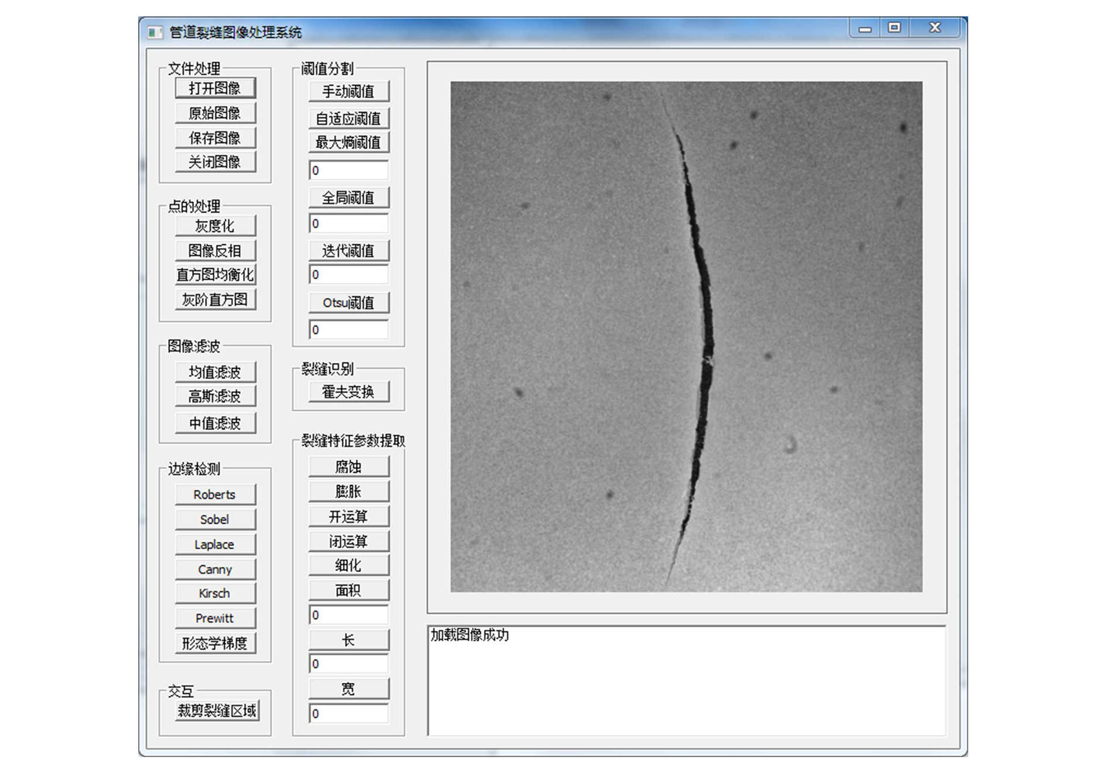Click the input field below 最大熵阈值
Viewport: 1107px width, 774px height.
pyautogui.click(x=348, y=170)
